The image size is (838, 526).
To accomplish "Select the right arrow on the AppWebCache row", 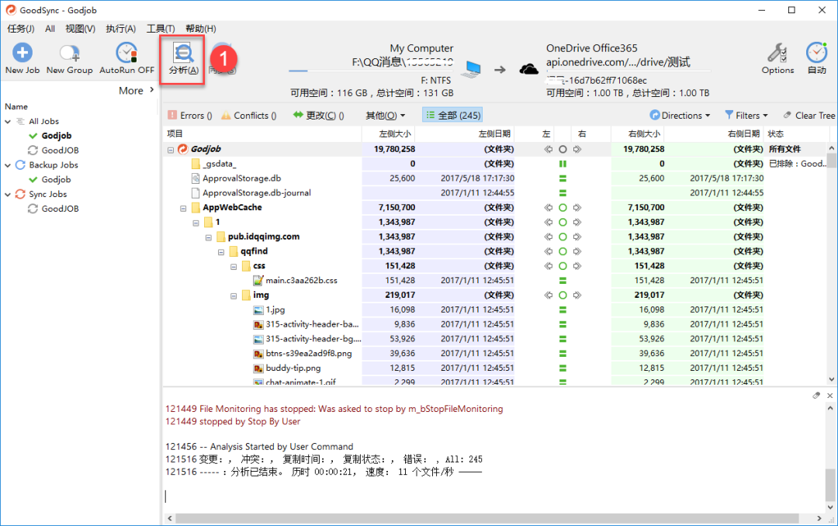I will click(x=577, y=207).
